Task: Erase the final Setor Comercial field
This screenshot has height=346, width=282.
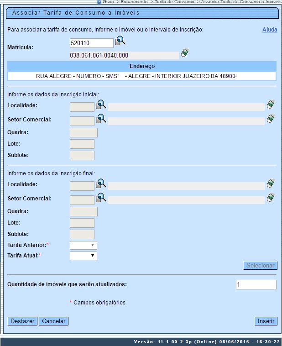Action: pos(271,198)
